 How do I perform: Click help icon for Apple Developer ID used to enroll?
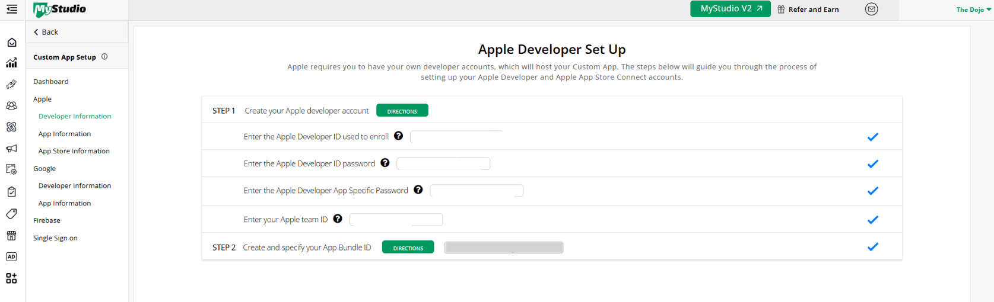pos(398,136)
